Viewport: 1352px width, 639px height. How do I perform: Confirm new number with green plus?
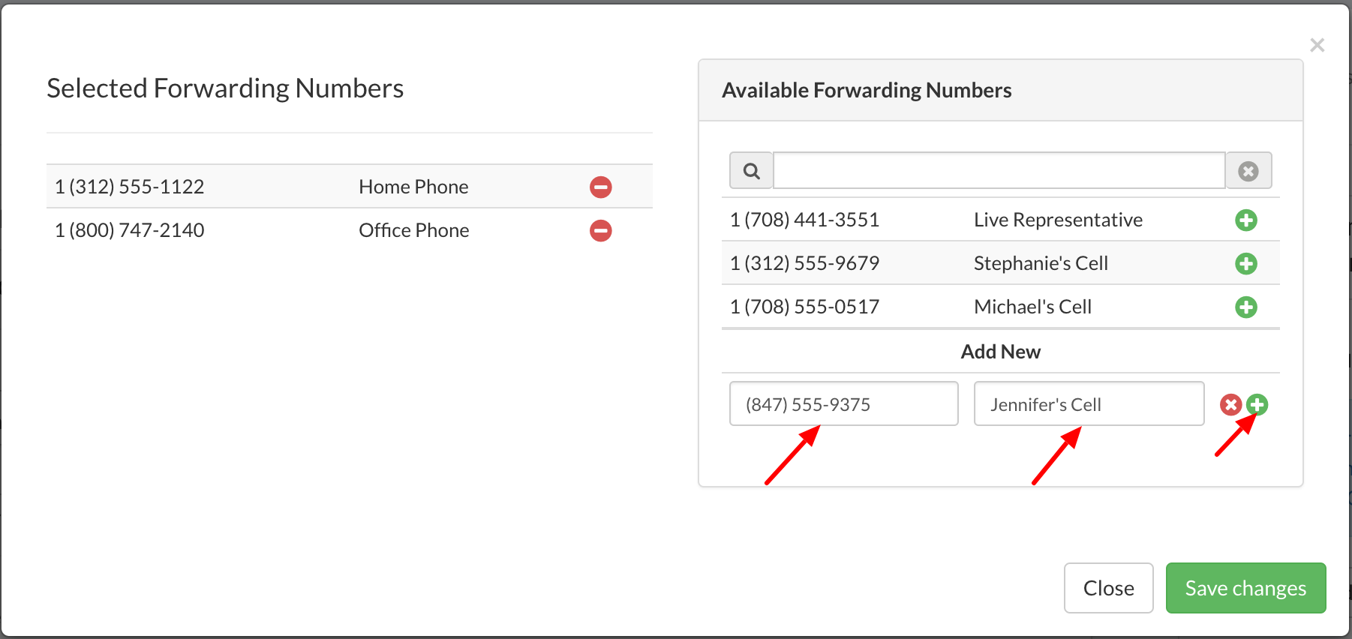(x=1257, y=405)
